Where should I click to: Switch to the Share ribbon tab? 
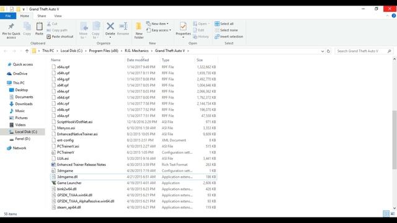[x=42, y=16]
